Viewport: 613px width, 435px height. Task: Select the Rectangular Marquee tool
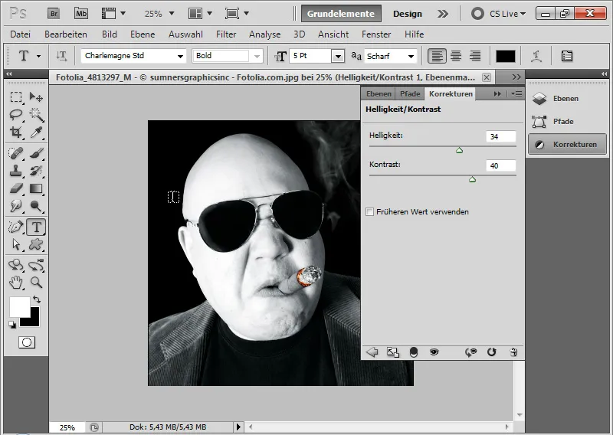[x=16, y=97]
